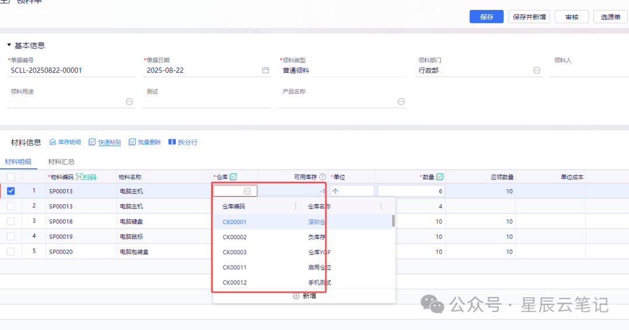629x330 pixels.
Task: Click the 审核 button
Action: coord(572,17)
